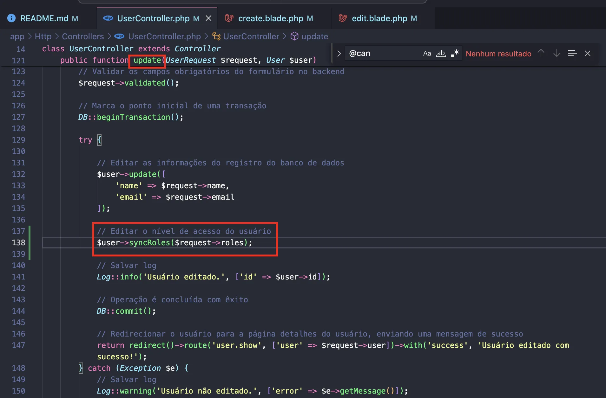Image resolution: width=606 pixels, height=398 pixels.
Task: Expand the replace field chevron
Action: (339, 54)
